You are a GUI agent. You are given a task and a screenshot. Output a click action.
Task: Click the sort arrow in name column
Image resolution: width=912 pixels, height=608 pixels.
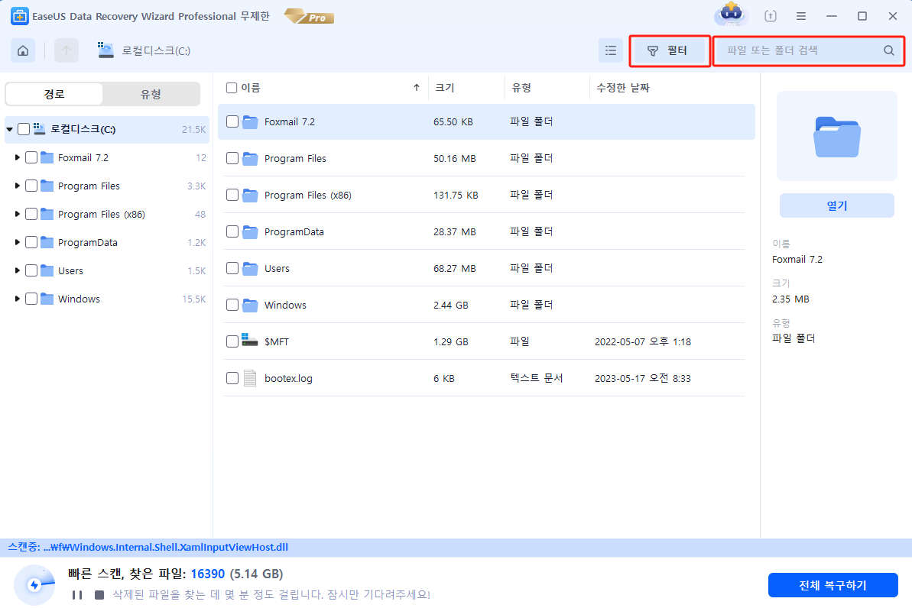pyautogui.click(x=417, y=88)
